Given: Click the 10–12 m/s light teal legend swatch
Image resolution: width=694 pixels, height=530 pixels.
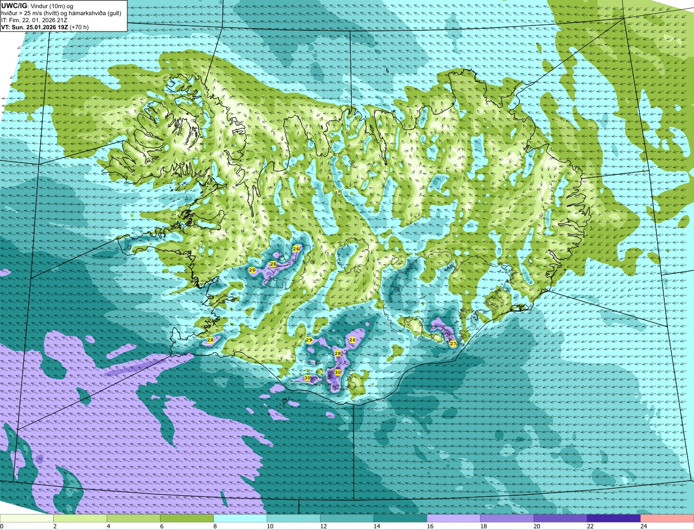Looking at the screenshot, I should pyautogui.click(x=293, y=518).
